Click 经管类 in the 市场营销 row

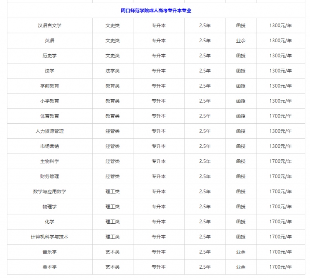(112, 146)
